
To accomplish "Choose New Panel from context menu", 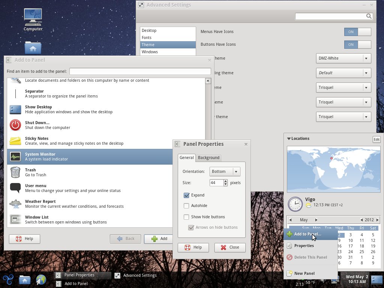I will (304, 273).
